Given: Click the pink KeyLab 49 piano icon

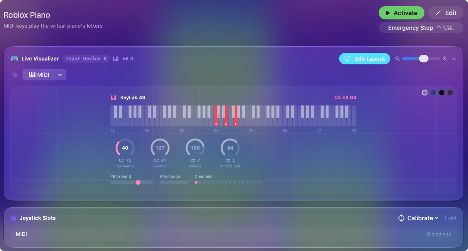Looking at the screenshot, I should [x=114, y=98].
